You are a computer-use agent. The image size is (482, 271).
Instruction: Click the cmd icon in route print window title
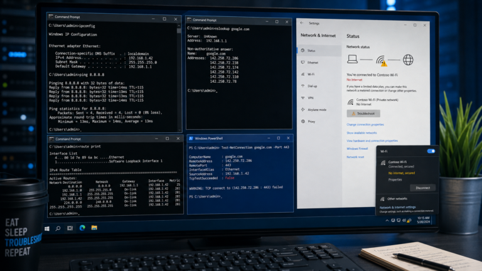click(51, 139)
